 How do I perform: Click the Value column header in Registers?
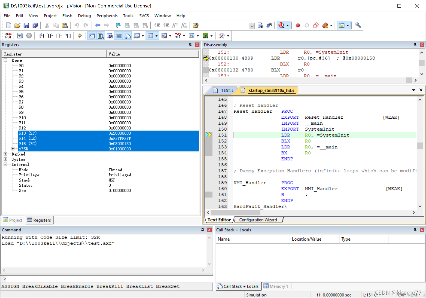tap(153, 54)
